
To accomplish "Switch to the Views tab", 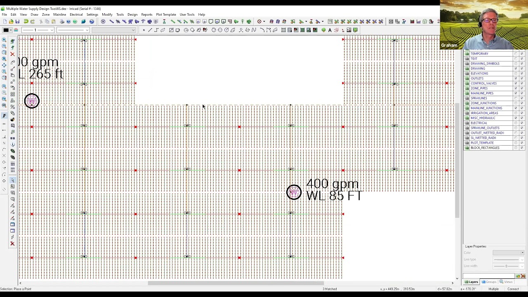I will pos(506,282).
